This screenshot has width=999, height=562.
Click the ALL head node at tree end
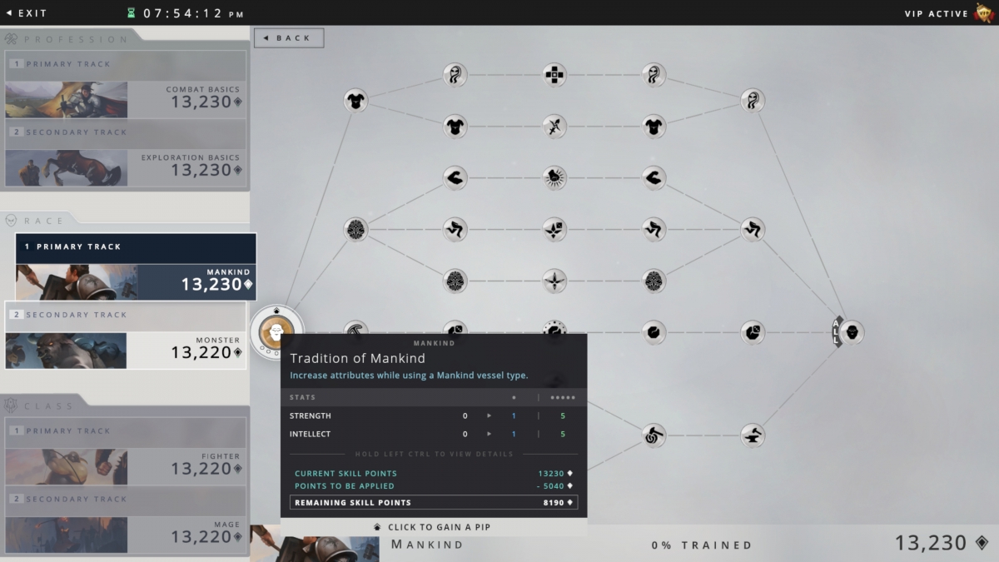tap(850, 333)
